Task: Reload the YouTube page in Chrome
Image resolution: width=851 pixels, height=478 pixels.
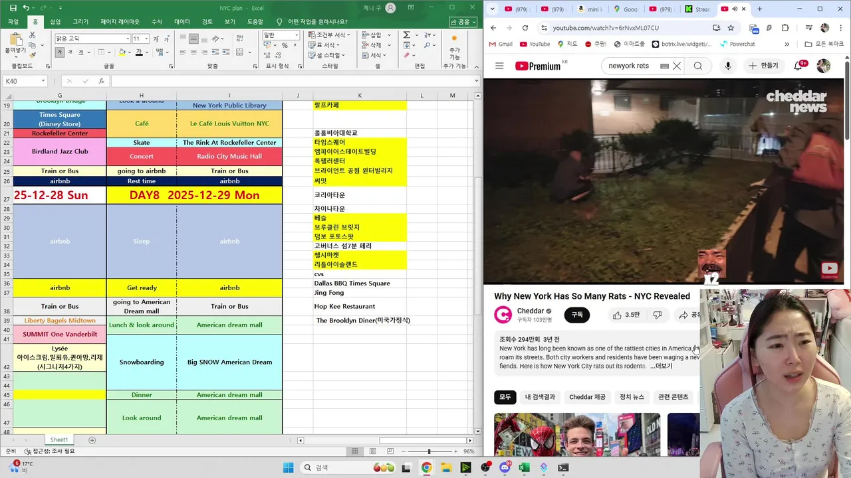Action: [525, 28]
